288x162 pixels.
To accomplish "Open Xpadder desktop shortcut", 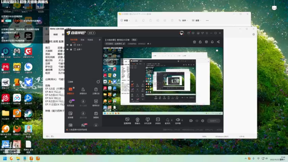I will pyautogui.click(x=17, y=53).
